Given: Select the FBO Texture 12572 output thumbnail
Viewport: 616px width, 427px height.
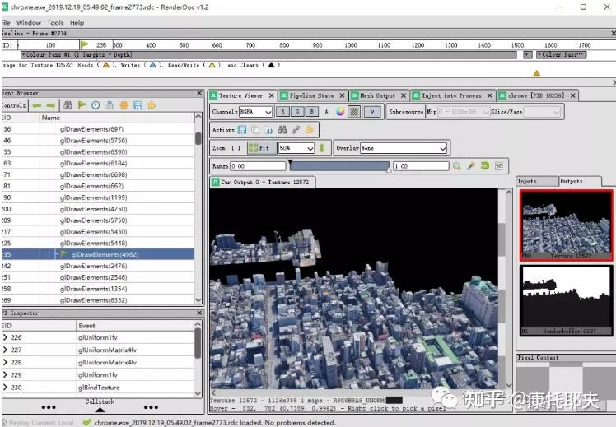Looking at the screenshot, I should pos(566,225).
